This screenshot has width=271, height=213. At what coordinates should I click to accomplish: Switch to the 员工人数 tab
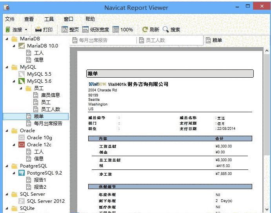coord(170,40)
